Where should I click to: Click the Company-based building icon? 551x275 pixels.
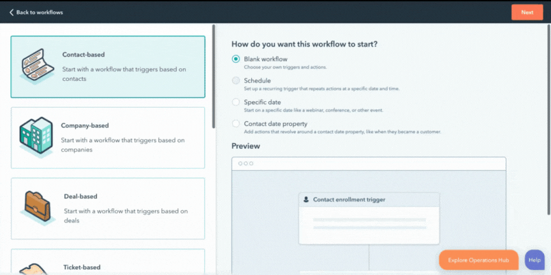[36, 136]
